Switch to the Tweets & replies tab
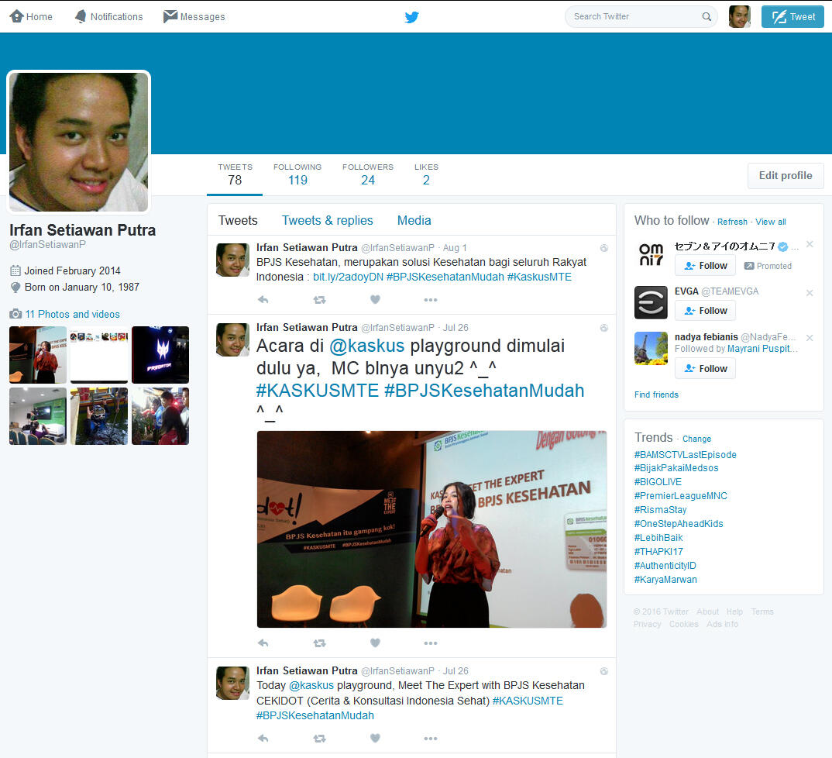The image size is (832, 758). coord(327,220)
